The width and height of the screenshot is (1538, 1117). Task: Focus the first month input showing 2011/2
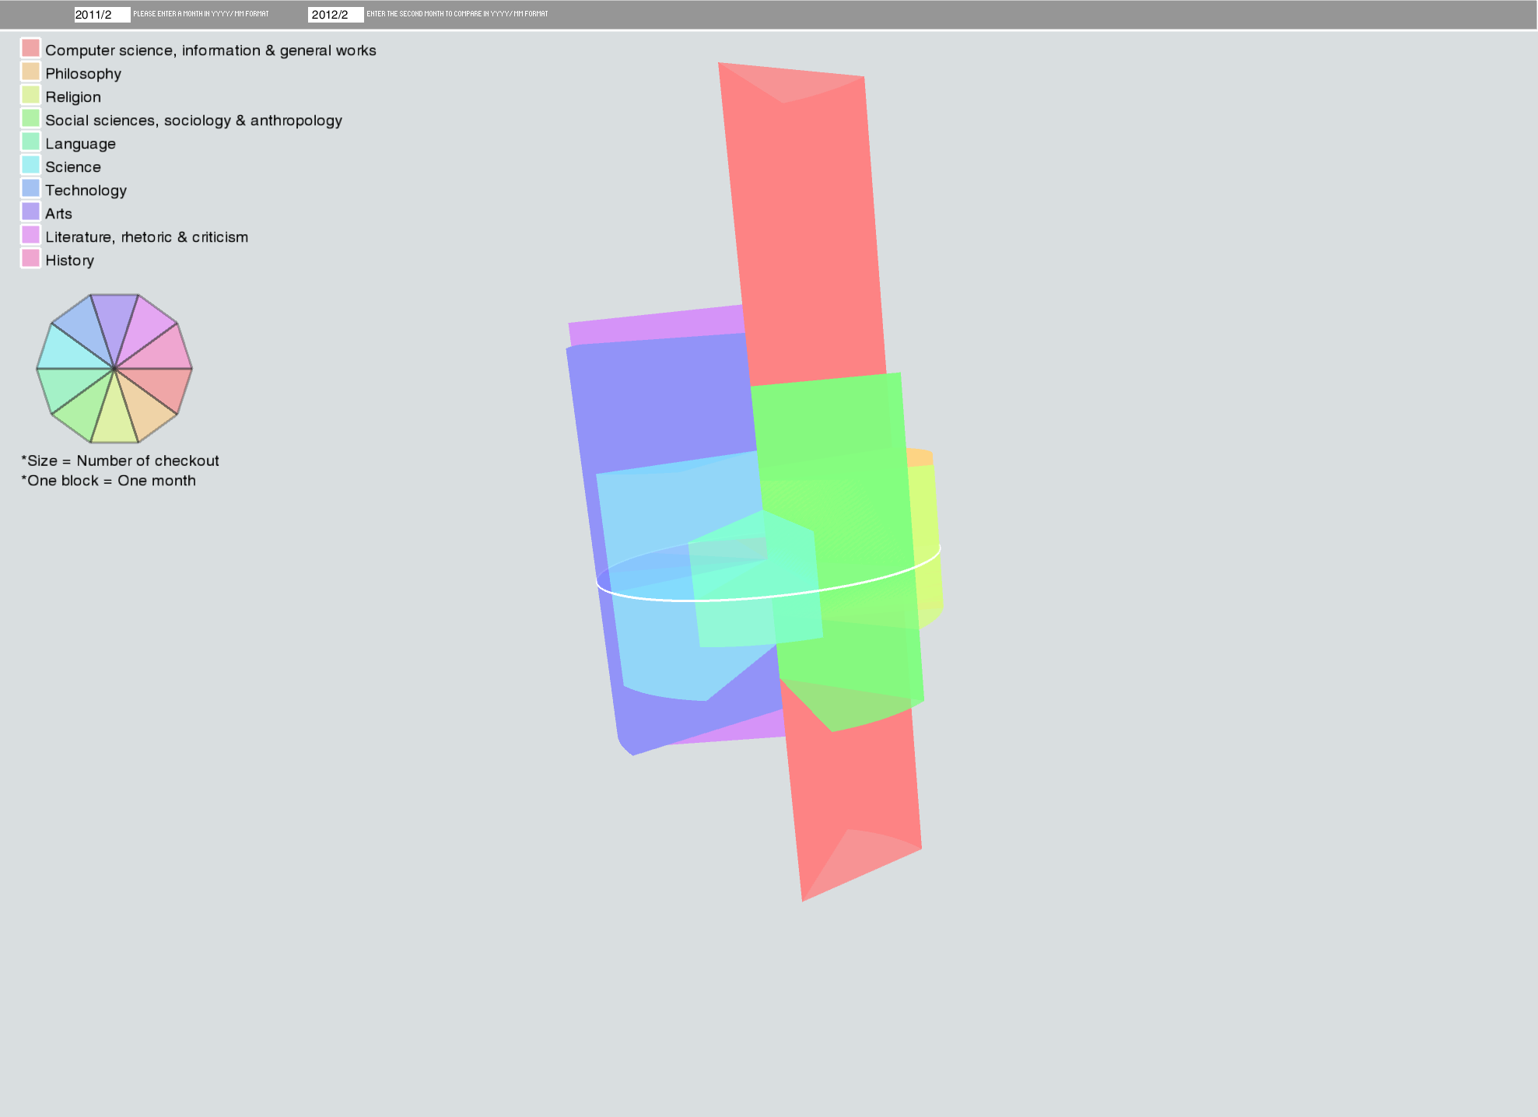102,15
